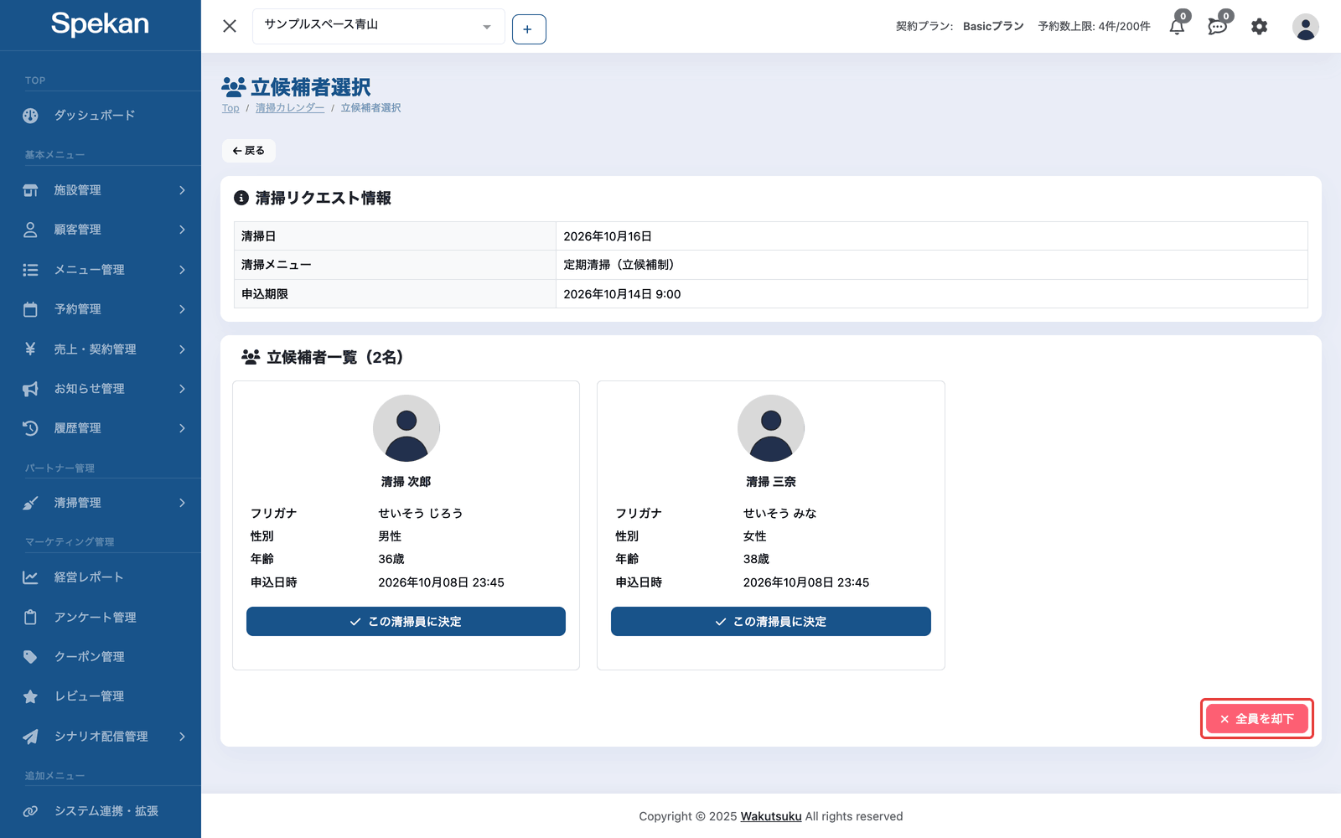This screenshot has width=1341, height=838.
Task: Expand メニュー管理 submenu chevron
Action: point(182,270)
